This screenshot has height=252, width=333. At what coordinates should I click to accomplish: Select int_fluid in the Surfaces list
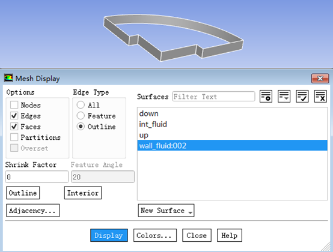pyautogui.click(x=233, y=124)
